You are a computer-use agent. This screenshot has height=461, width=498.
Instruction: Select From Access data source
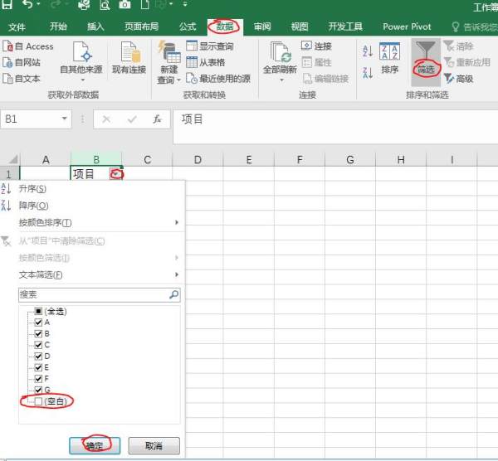29,46
